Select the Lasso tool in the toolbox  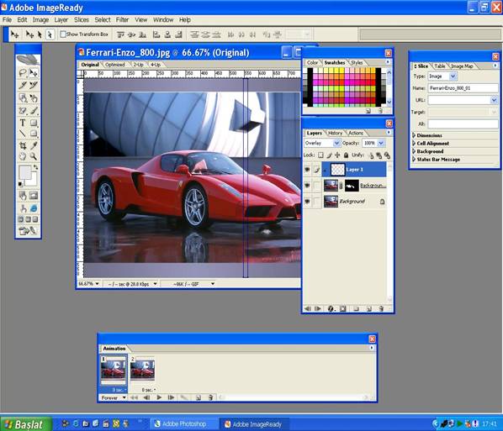tap(23, 73)
